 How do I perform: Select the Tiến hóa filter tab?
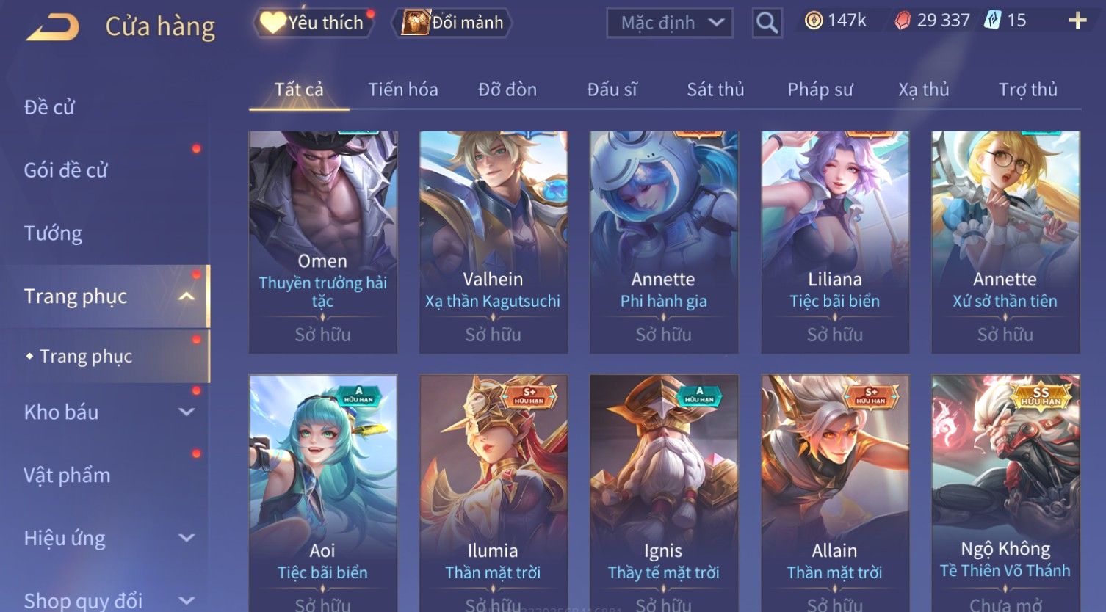[x=403, y=90]
